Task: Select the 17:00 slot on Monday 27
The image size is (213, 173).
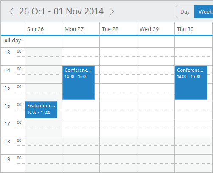Action: click(x=81, y=123)
